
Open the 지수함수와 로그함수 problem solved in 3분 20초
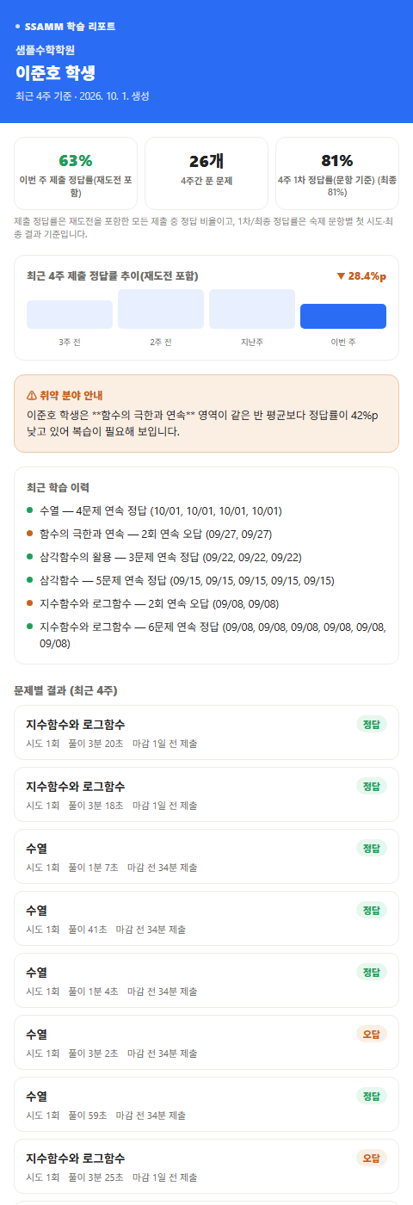[x=206, y=732]
